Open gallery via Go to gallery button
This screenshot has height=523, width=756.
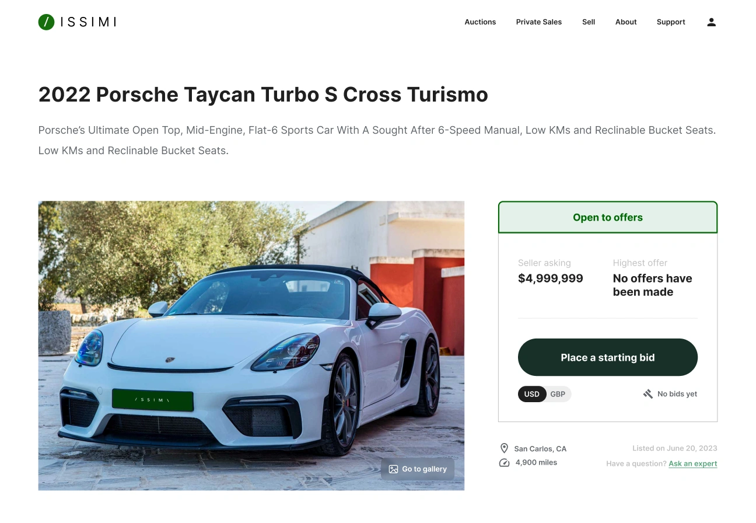[418, 469]
